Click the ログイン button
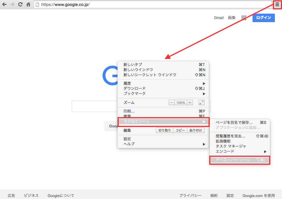282x199 pixels. click(x=264, y=18)
